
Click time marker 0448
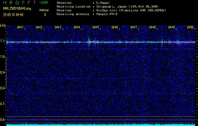[x=153, y=27]
